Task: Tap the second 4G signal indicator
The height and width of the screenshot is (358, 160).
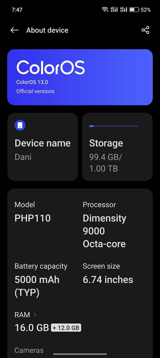Action: tap(124, 9)
